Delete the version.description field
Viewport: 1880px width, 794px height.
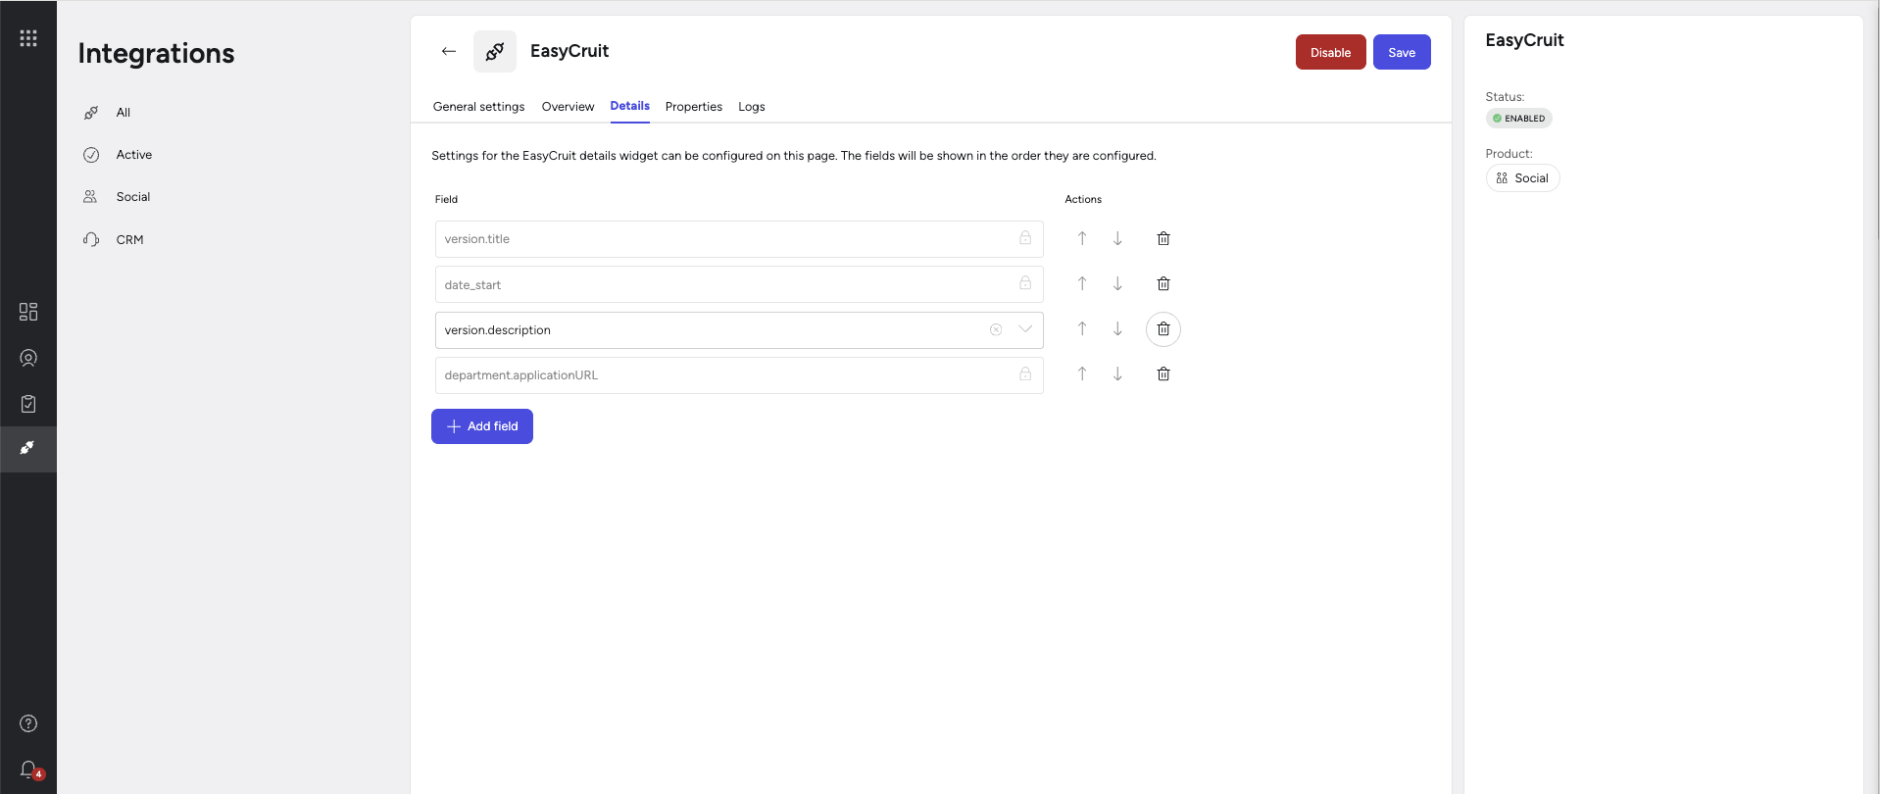1163,329
